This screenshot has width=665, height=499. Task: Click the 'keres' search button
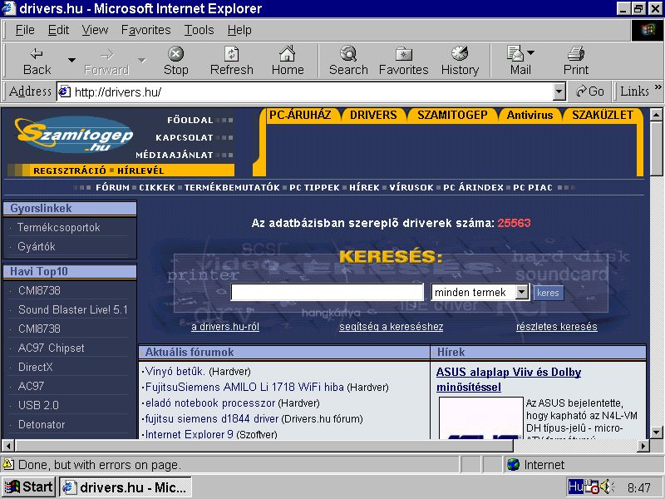(x=548, y=293)
